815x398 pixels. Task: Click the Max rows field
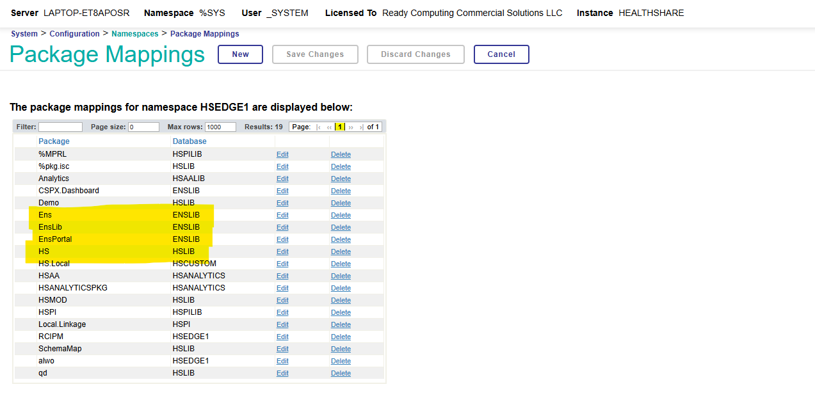tap(220, 127)
